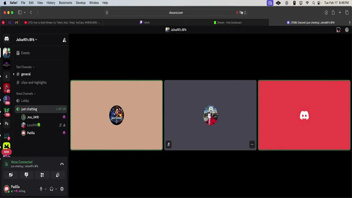352x198 pixels.
Task: Go back with Safari back arrow
Action: (x=31, y=13)
